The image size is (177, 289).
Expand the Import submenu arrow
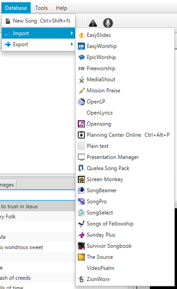tap(72, 33)
